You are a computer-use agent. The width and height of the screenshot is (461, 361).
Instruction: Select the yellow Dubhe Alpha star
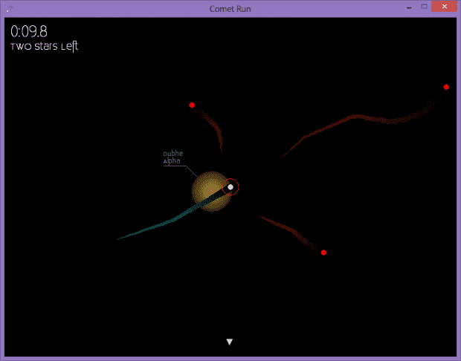tap(207, 191)
